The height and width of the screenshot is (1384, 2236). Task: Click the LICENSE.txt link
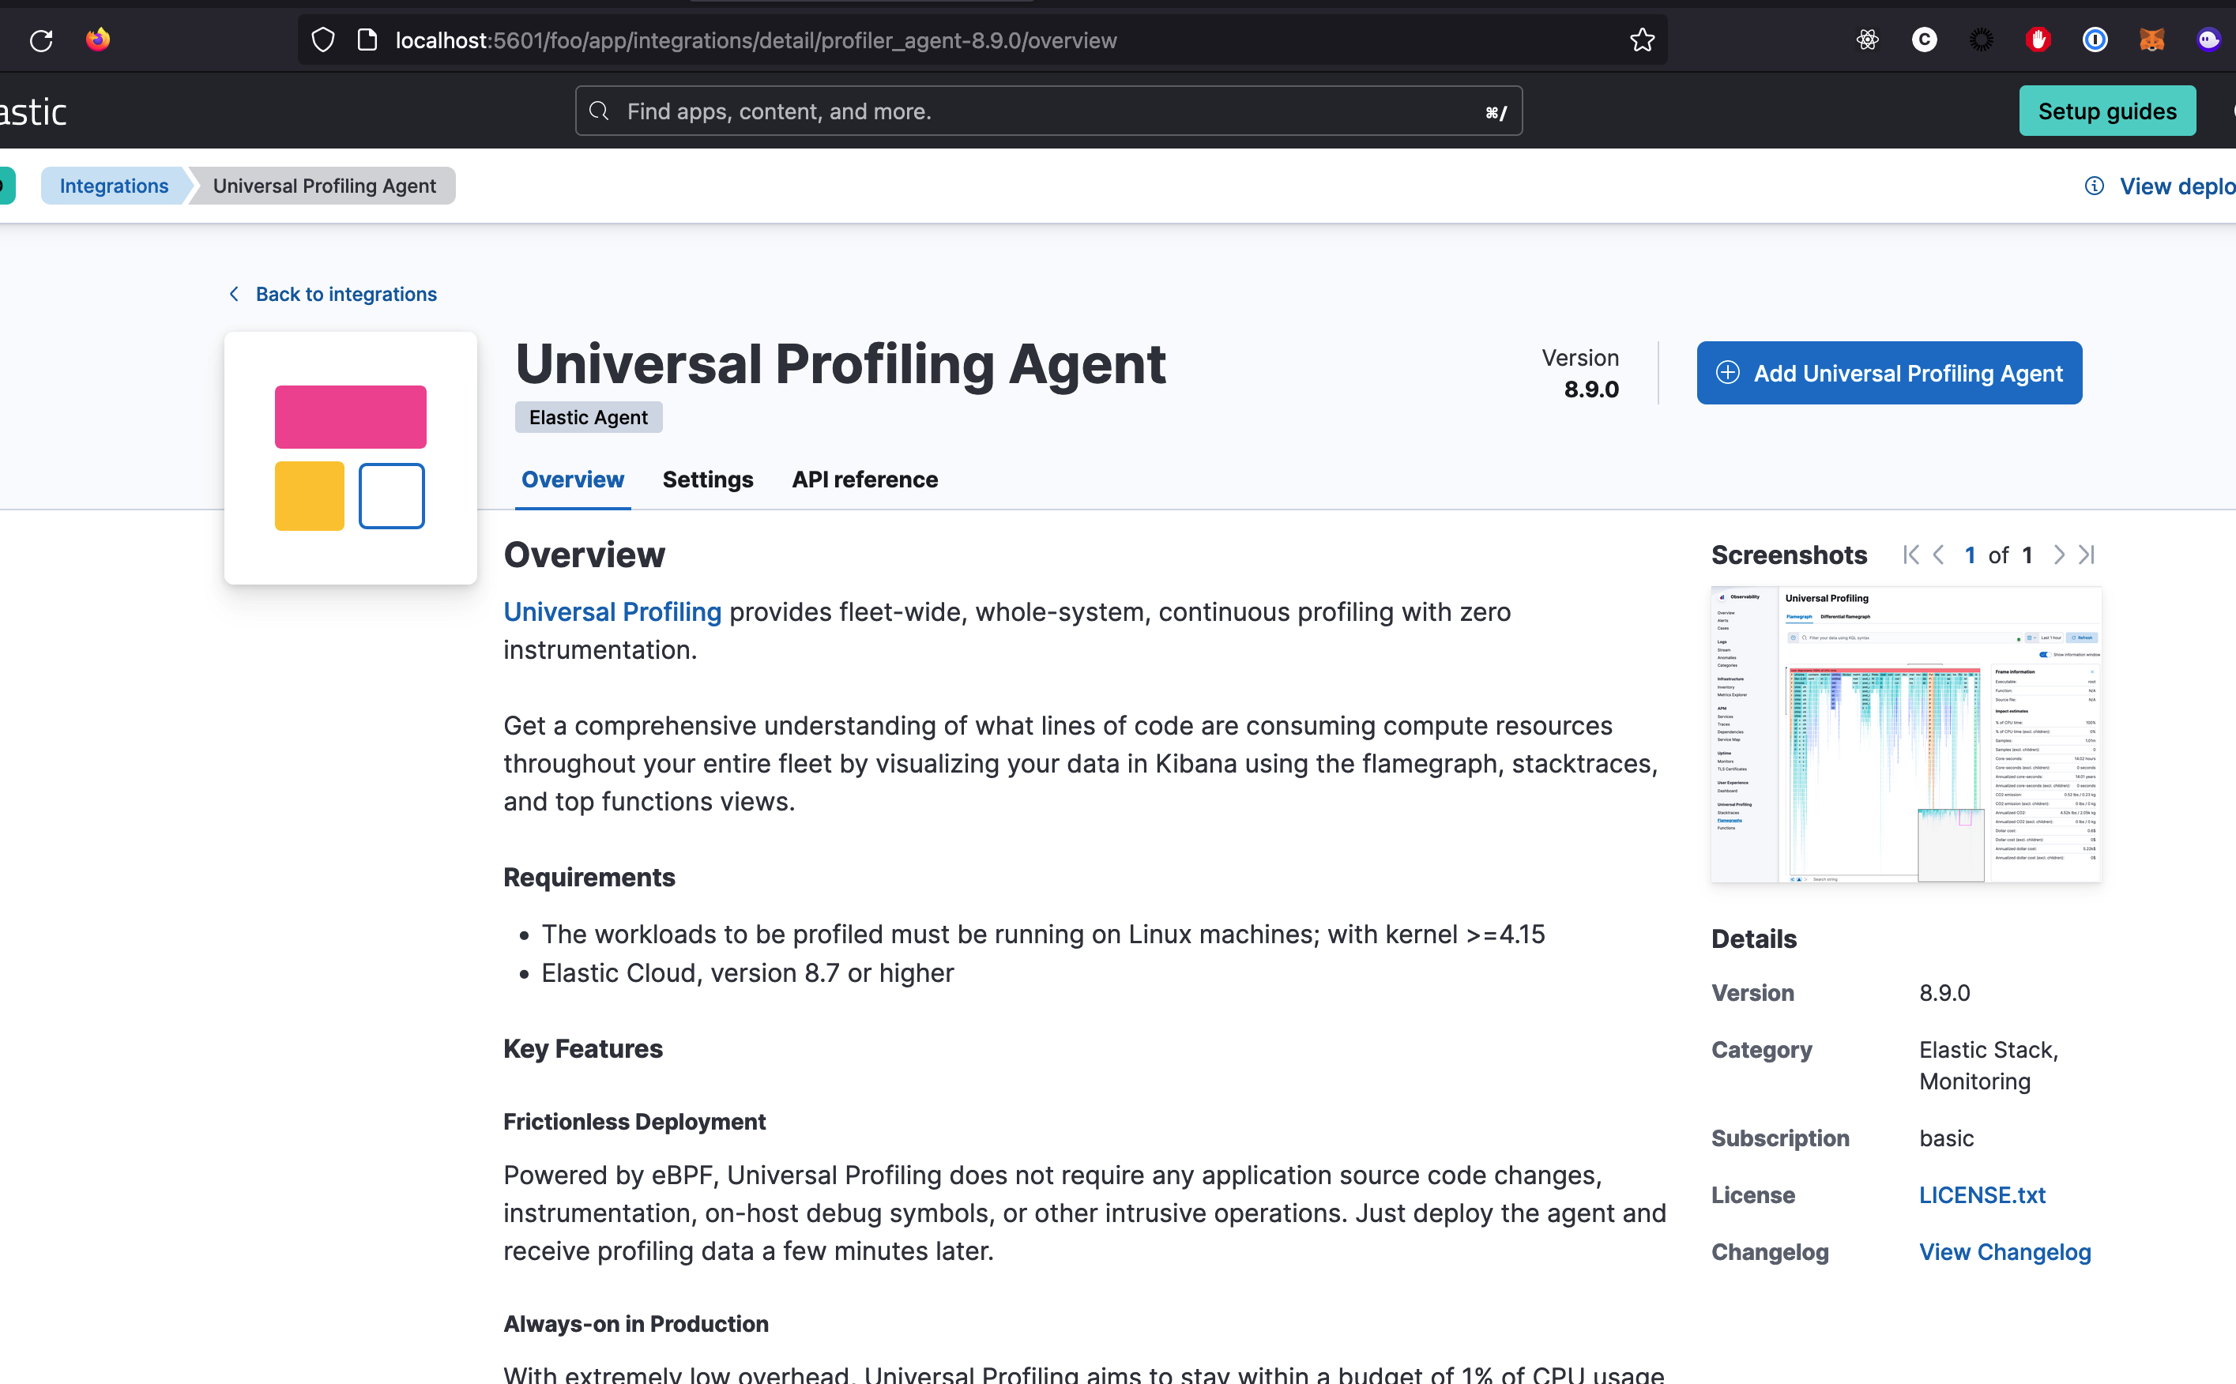(1981, 1194)
